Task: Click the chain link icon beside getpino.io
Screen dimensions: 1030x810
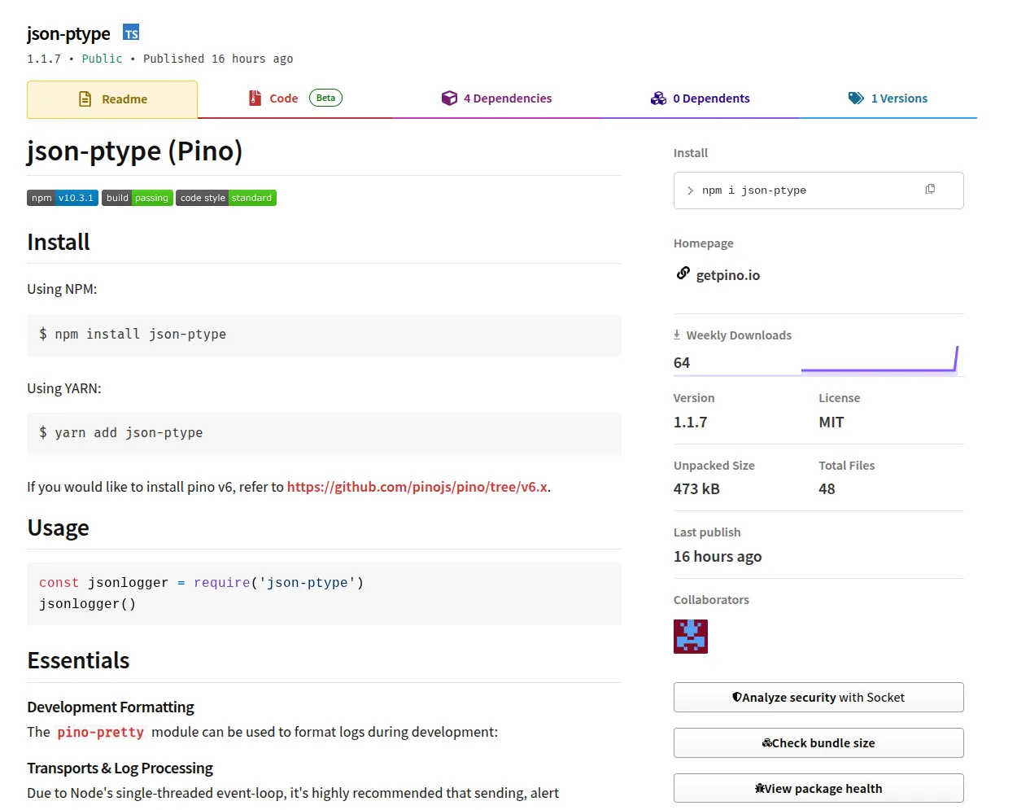Action: pyautogui.click(x=683, y=274)
